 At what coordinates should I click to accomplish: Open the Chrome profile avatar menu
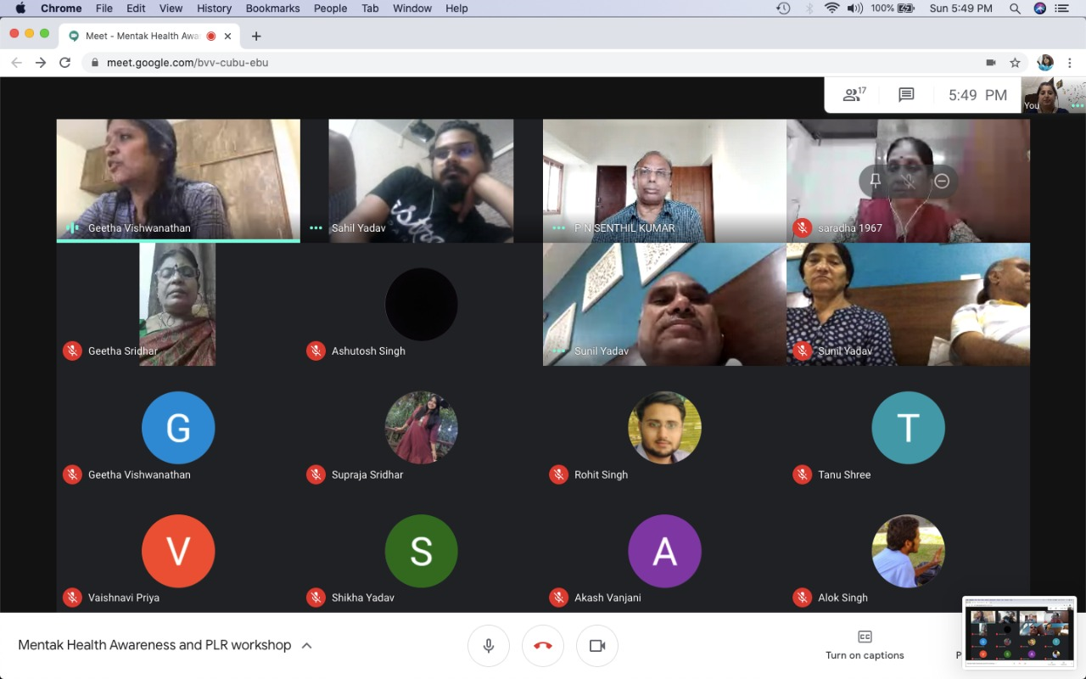coord(1045,63)
